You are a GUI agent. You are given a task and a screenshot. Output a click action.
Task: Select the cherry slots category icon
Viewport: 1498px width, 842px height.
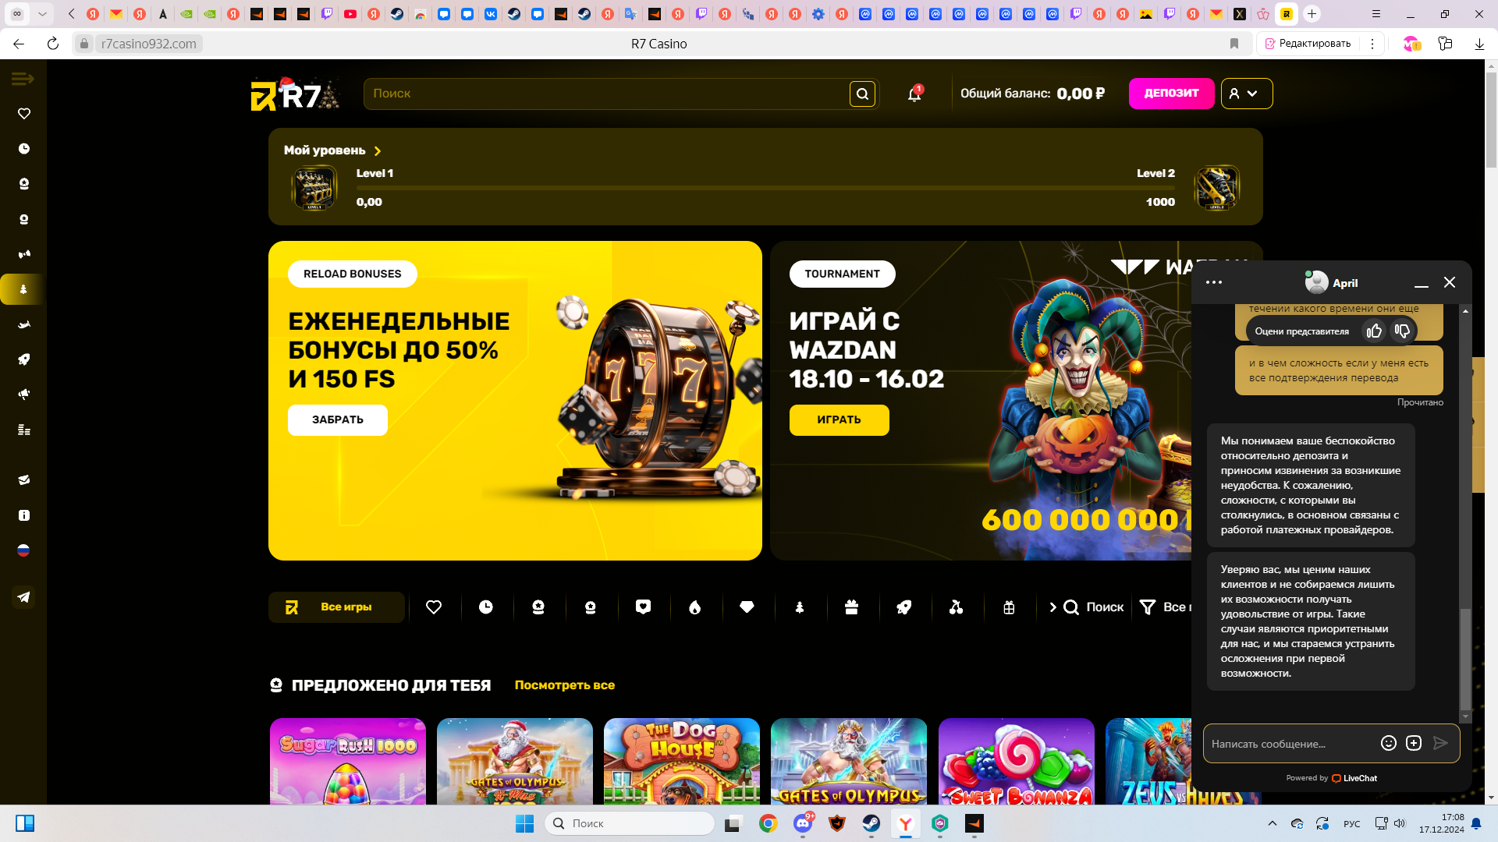click(x=957, y=607)
